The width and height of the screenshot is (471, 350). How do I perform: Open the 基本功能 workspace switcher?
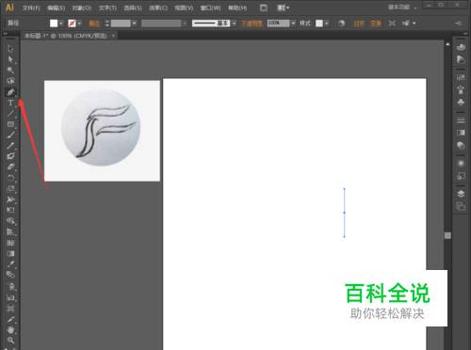(x=402, y=8)
